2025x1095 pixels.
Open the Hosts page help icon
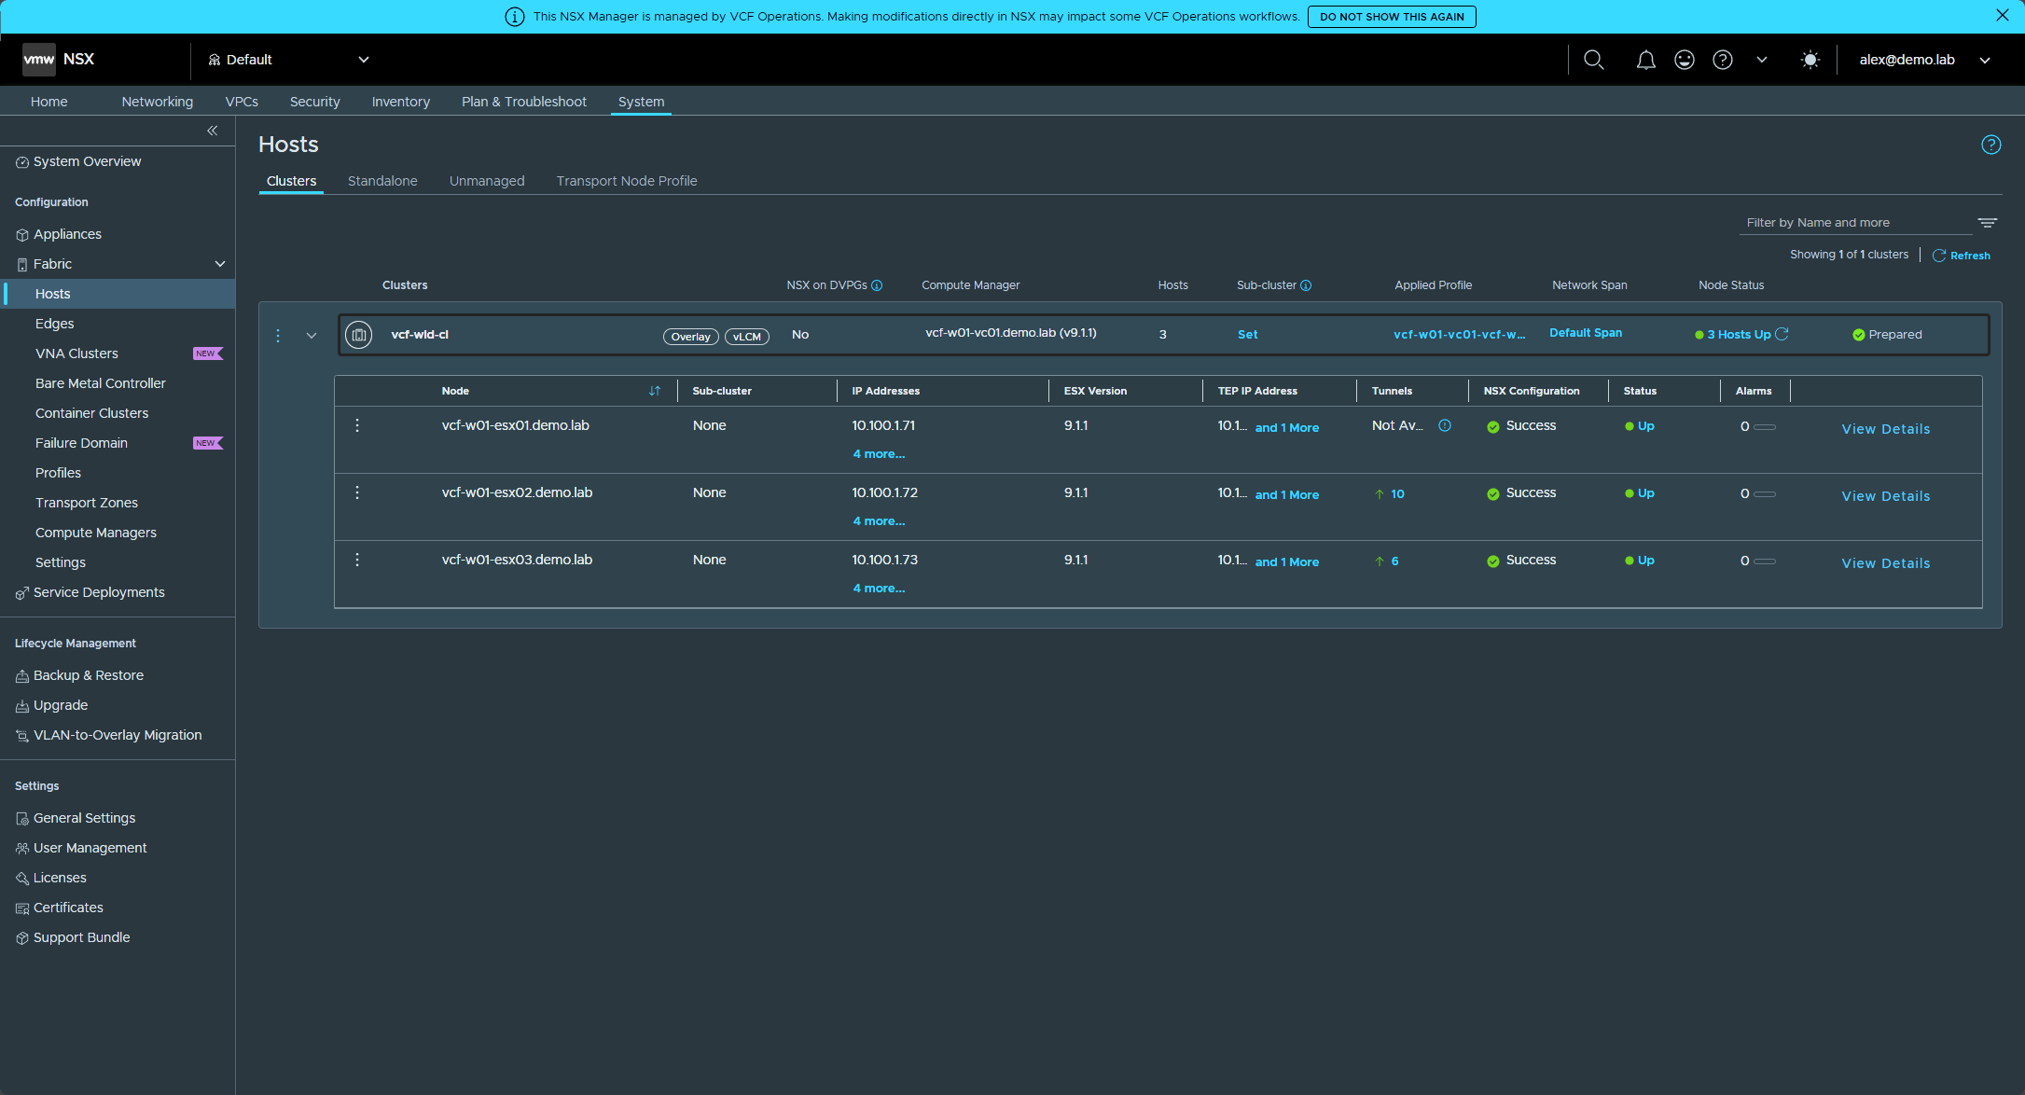point(1991,145)
